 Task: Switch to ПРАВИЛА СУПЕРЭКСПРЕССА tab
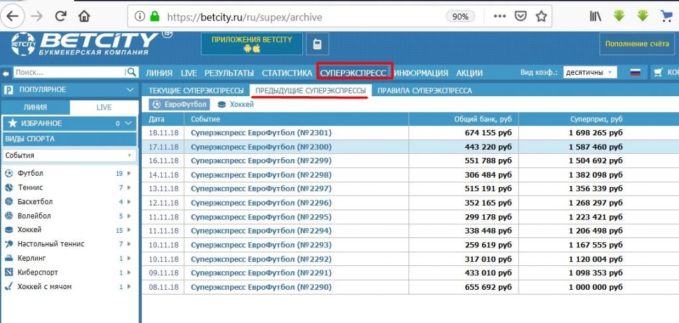point(425,90)
